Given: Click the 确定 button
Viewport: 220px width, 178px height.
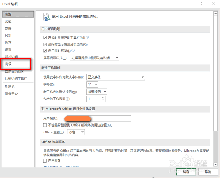Looking at the screenshot, I should pos(186,172).
